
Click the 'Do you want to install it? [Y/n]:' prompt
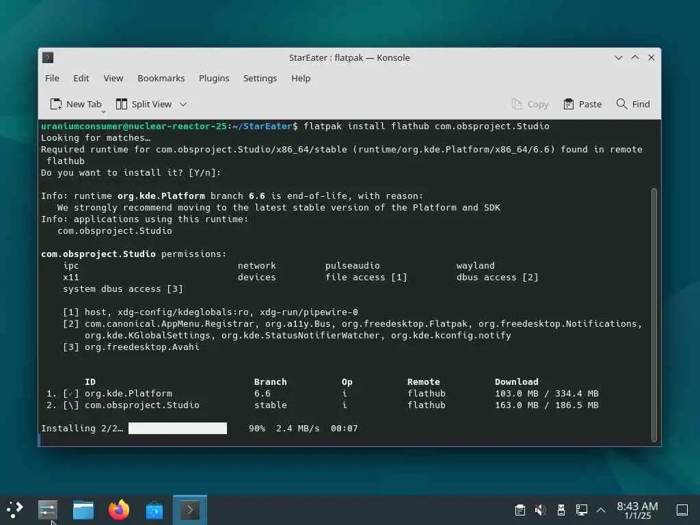[131, 173]
